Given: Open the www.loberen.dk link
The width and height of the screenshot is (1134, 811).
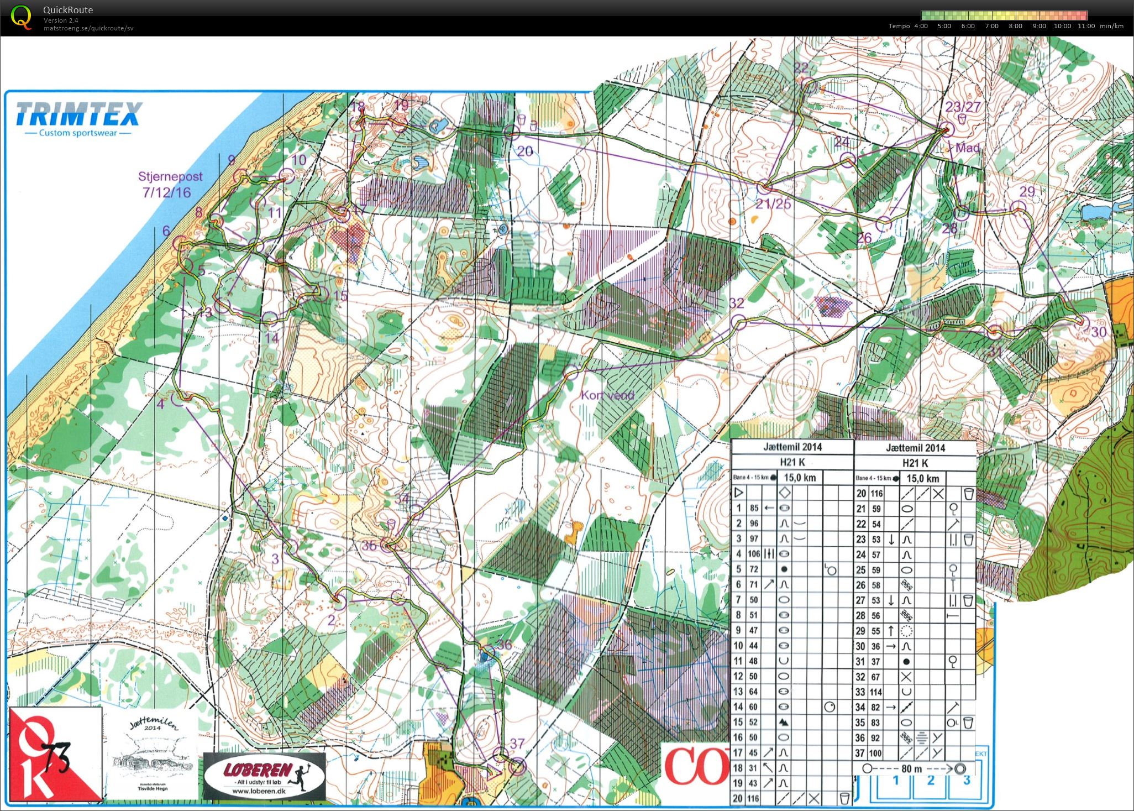Looking at the screenshot, I should tap(259, 791).
